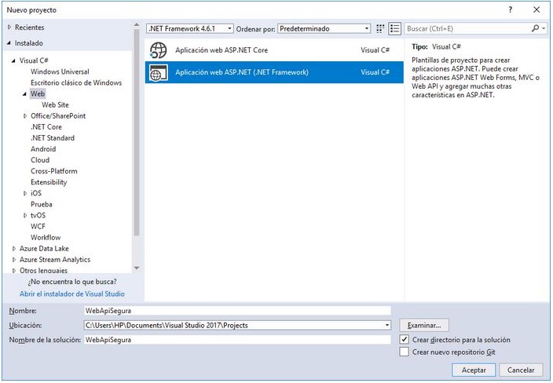The image size is (553, 383).
Task: Select the Prueba category
Action: 42,204
